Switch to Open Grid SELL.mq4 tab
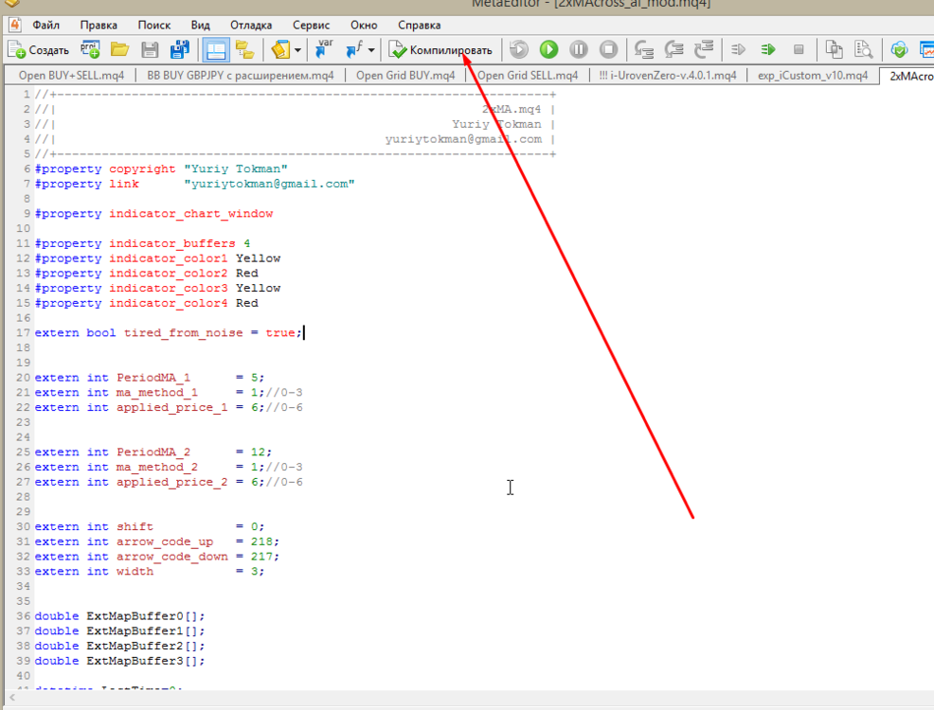Viewport: 934px width, 710px height. click(528, 76)
